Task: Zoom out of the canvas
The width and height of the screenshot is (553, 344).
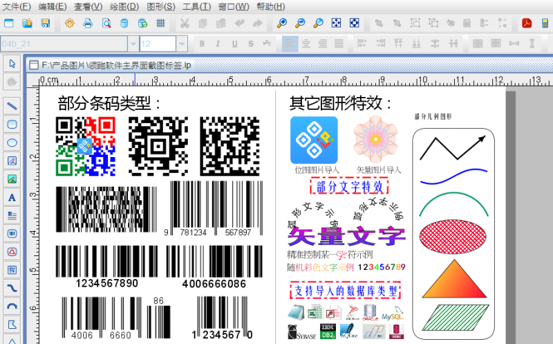Action: (x=300, y=24)
